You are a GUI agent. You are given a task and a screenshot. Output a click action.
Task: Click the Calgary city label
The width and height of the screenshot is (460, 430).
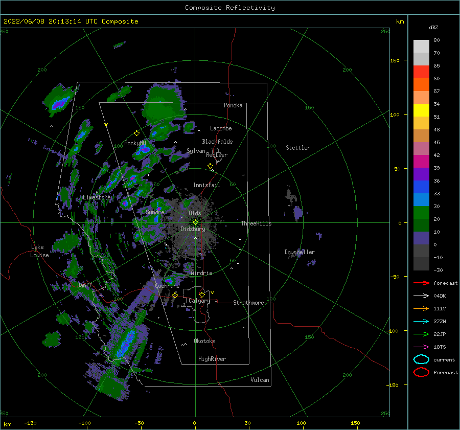[199, 301]
